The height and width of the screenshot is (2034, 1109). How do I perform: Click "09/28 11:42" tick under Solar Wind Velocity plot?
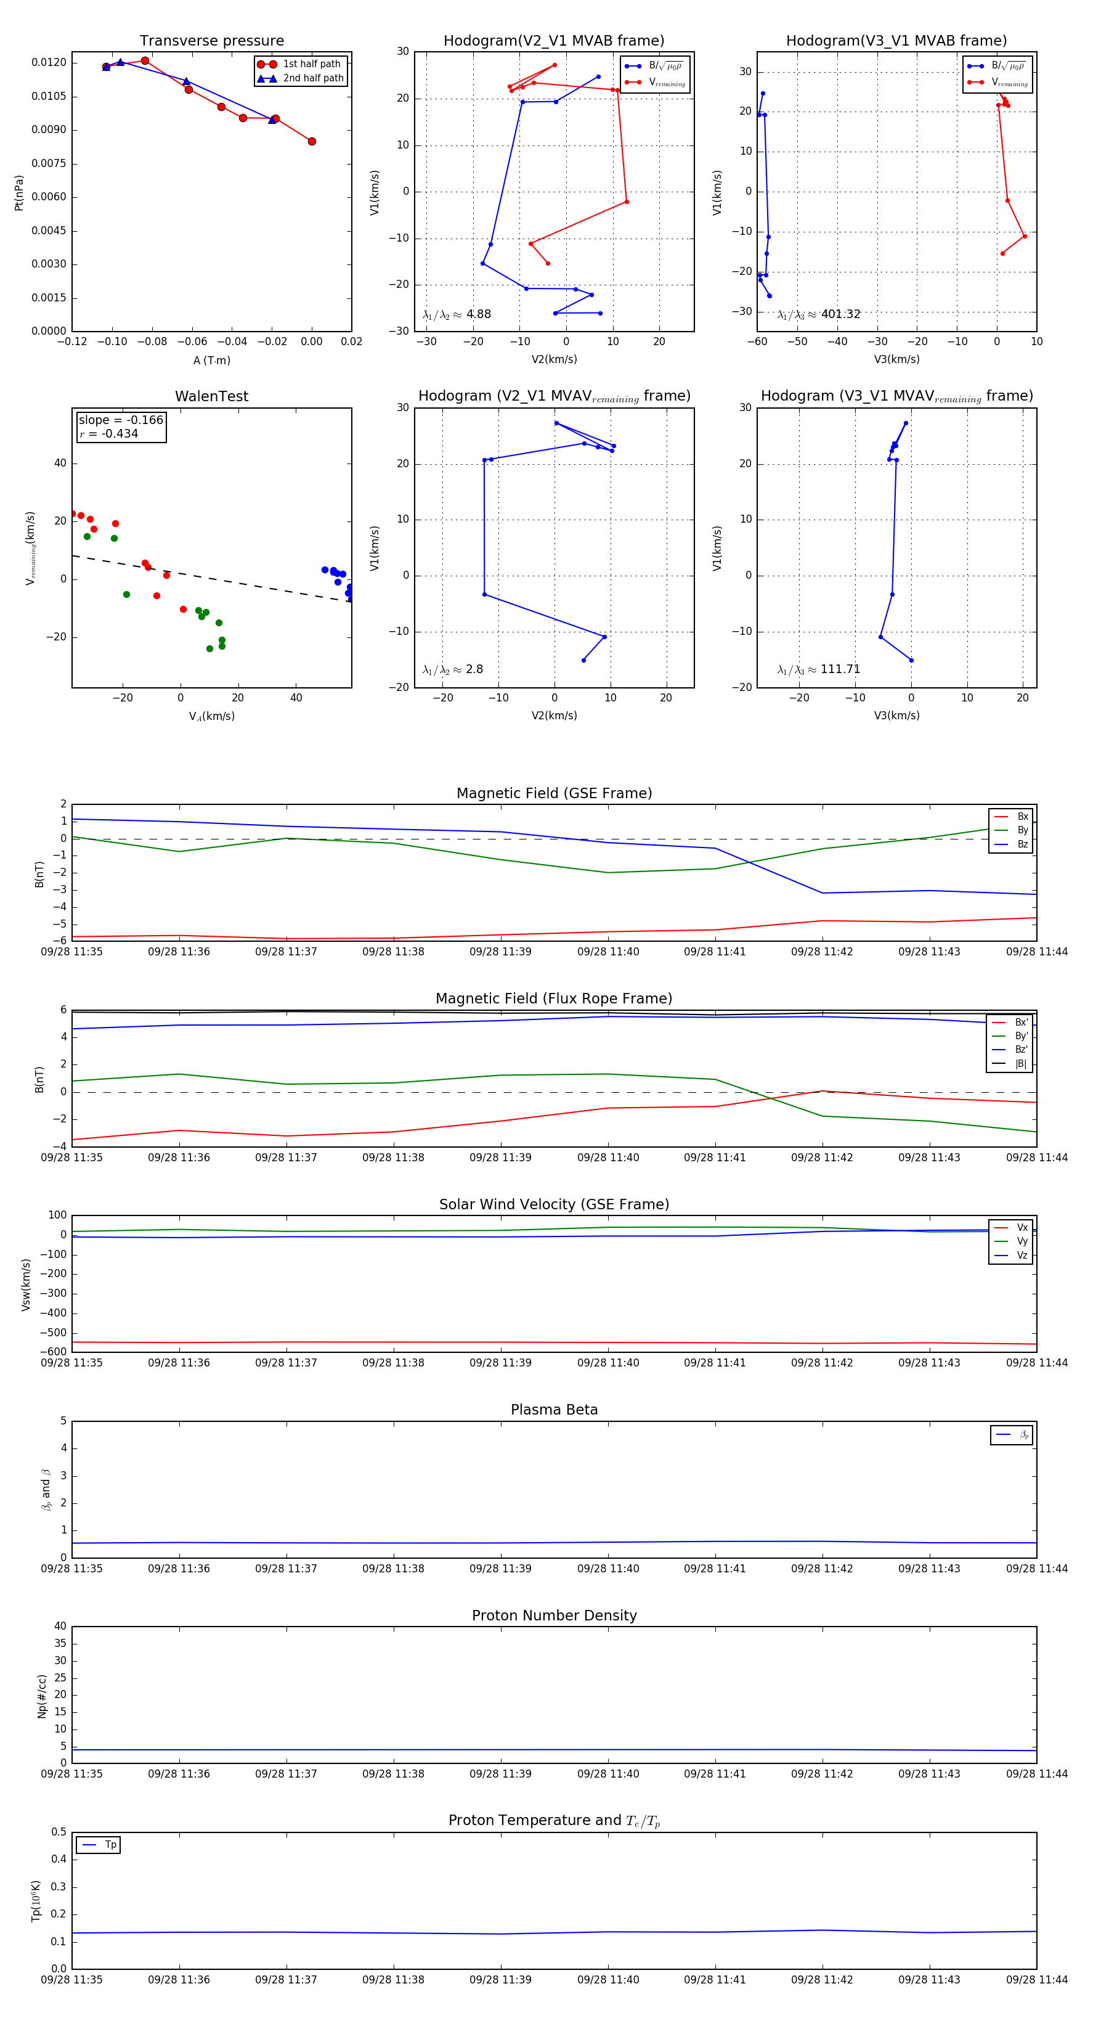823,1363
